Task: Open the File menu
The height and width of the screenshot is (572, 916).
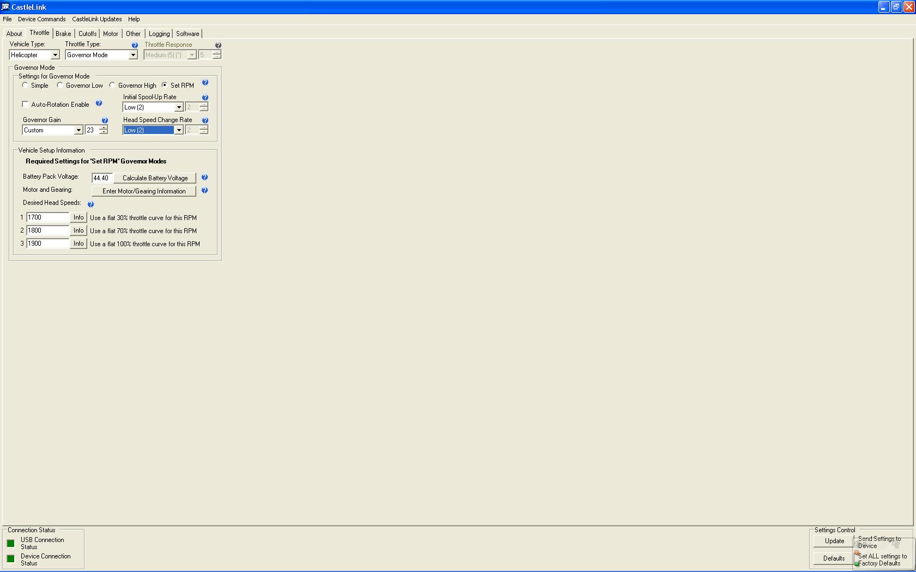Action: pyautogui.click(x=7, y=19)
